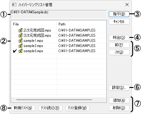141x114 pixels.
Task: Go to previous link with 前(P)
Action: (119, 45)
